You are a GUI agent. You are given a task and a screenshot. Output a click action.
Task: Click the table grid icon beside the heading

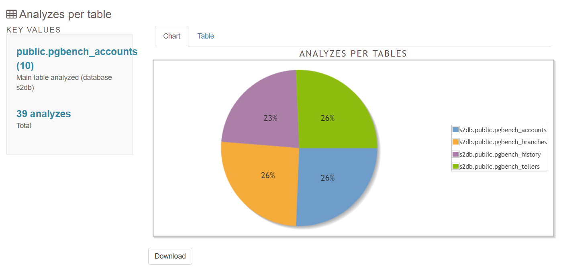click(12, 14)
